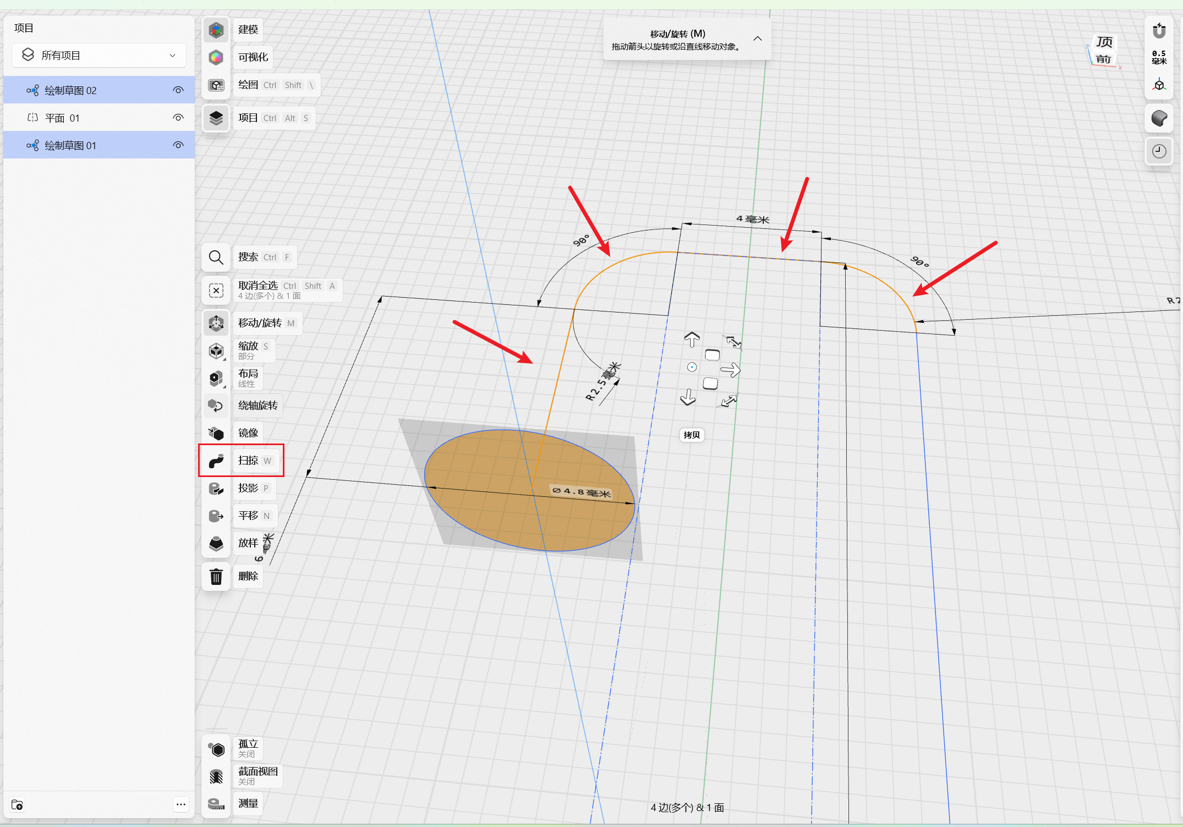1183x827 pixels.
Task: Click the Mirror (镜像) tool icon
Action: [x=216, y=433]
